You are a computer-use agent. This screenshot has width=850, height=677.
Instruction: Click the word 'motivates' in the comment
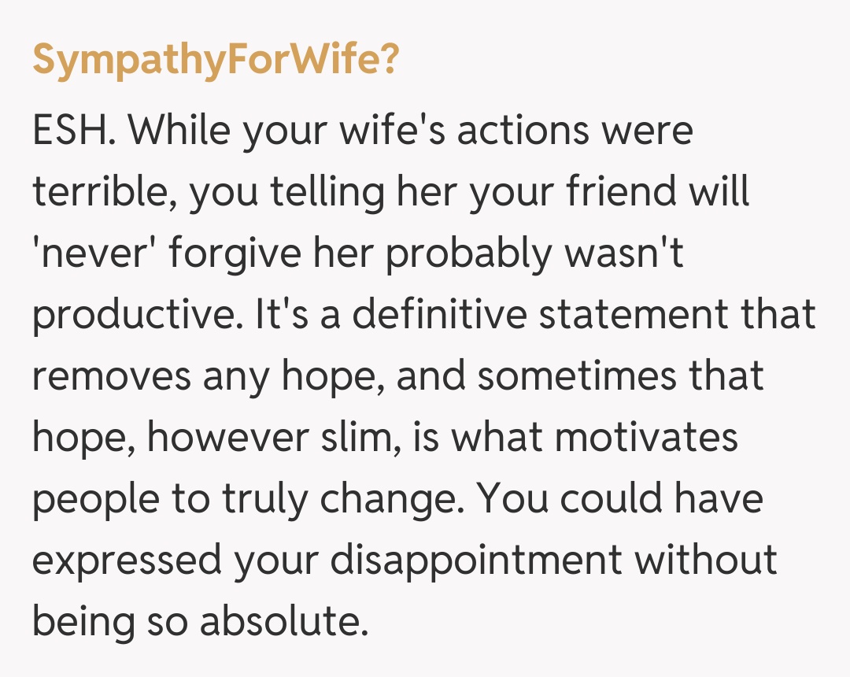(646, 437)
